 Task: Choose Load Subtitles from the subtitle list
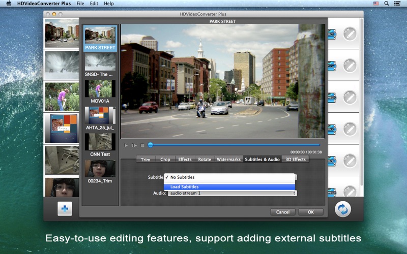(x=229, y=186)
